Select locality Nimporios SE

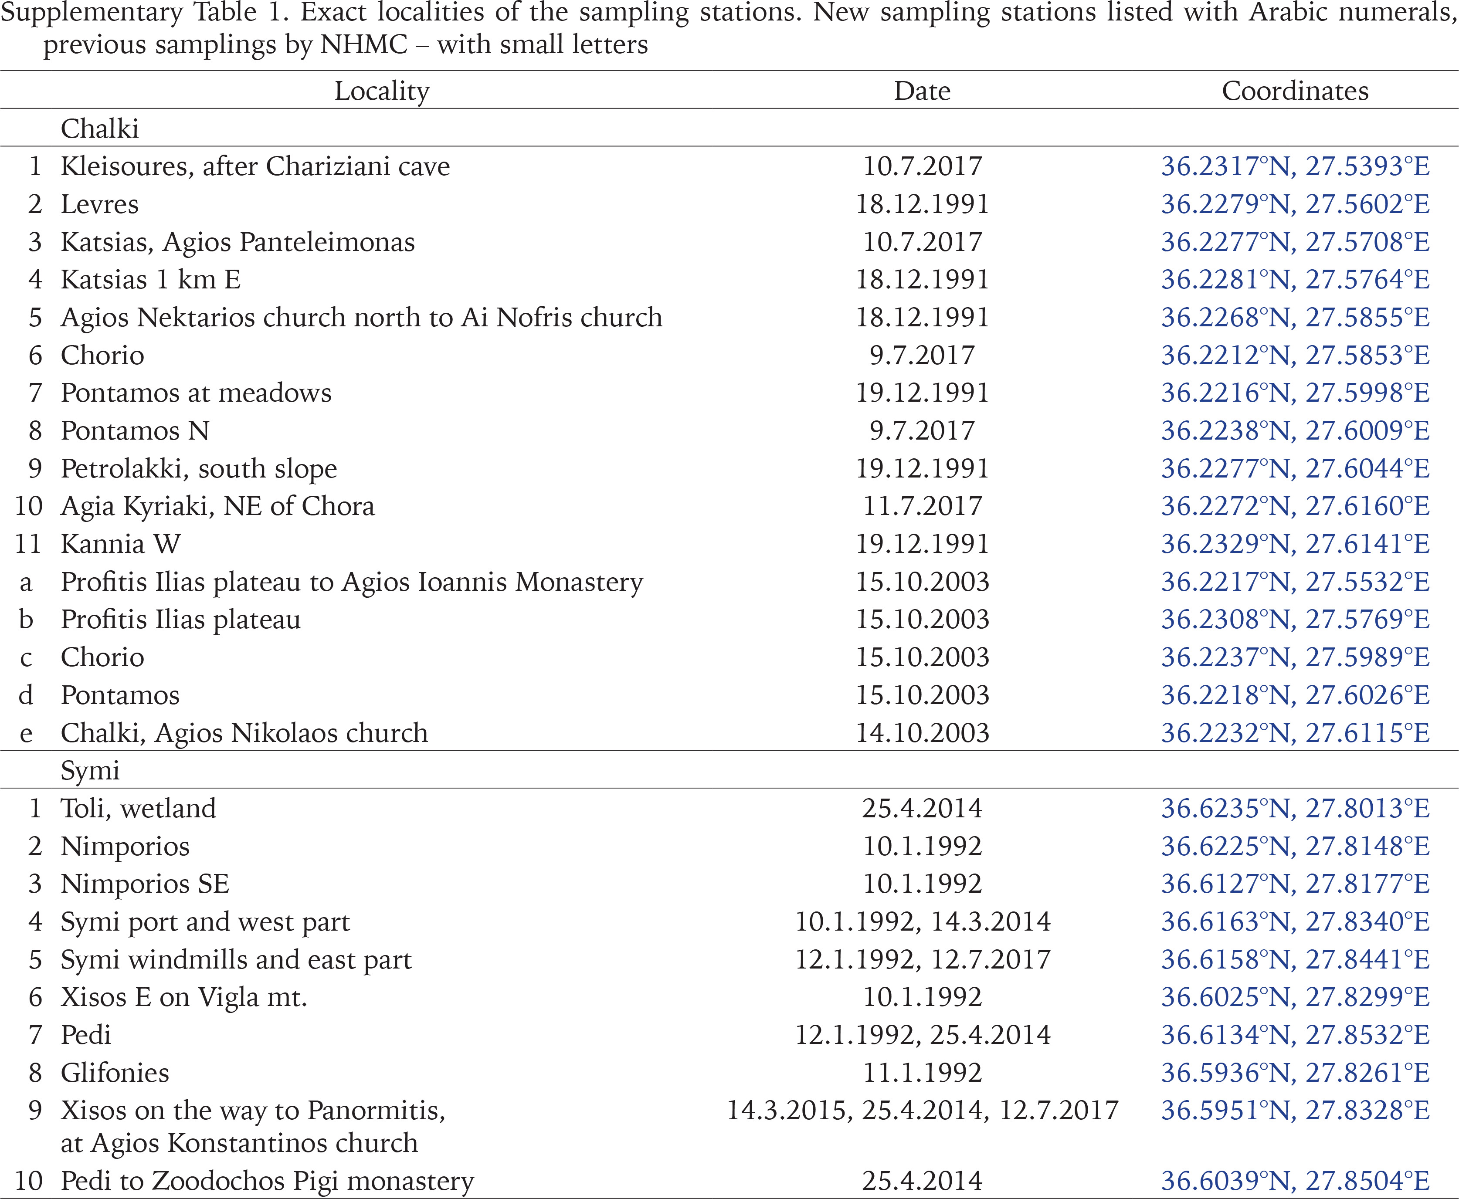pos(144,885)
